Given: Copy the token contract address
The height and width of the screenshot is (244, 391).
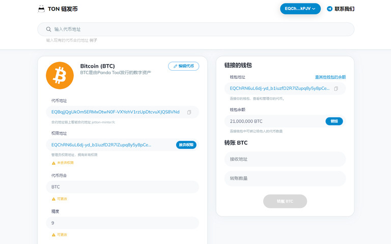Looking at the screenshot, I should [189, 112].
